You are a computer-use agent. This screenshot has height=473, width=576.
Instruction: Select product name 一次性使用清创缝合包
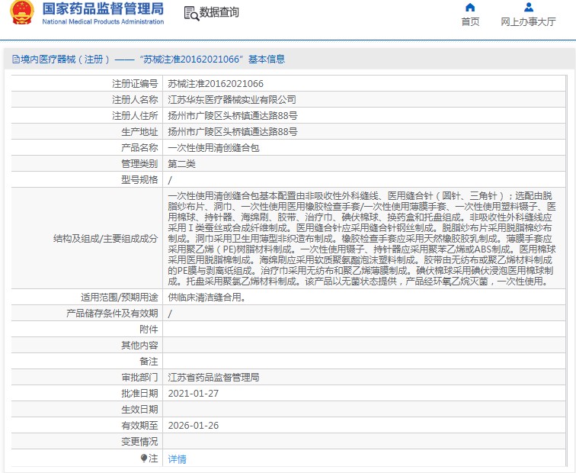point(213,148)
